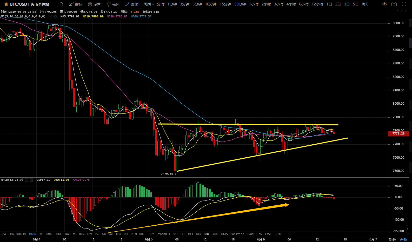Switch to the CCI indicator tab
Viewport: 412px width, 242px height.
183,234
